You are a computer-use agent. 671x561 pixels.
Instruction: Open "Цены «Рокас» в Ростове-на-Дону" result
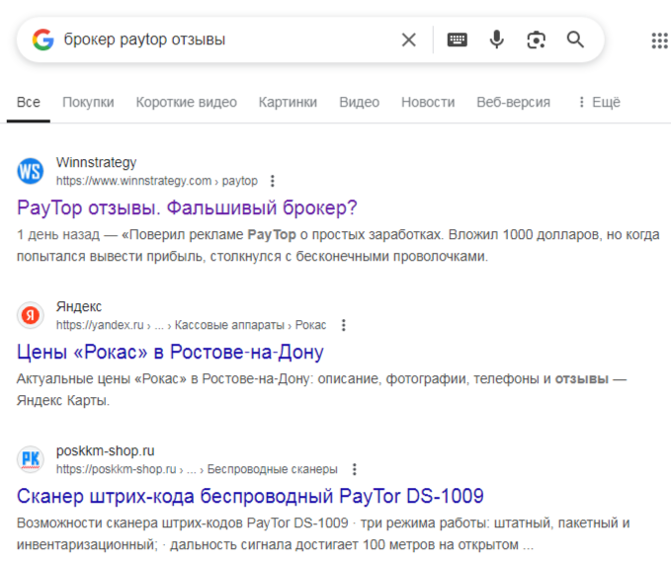pyautogui.click(x=170, y=353)
